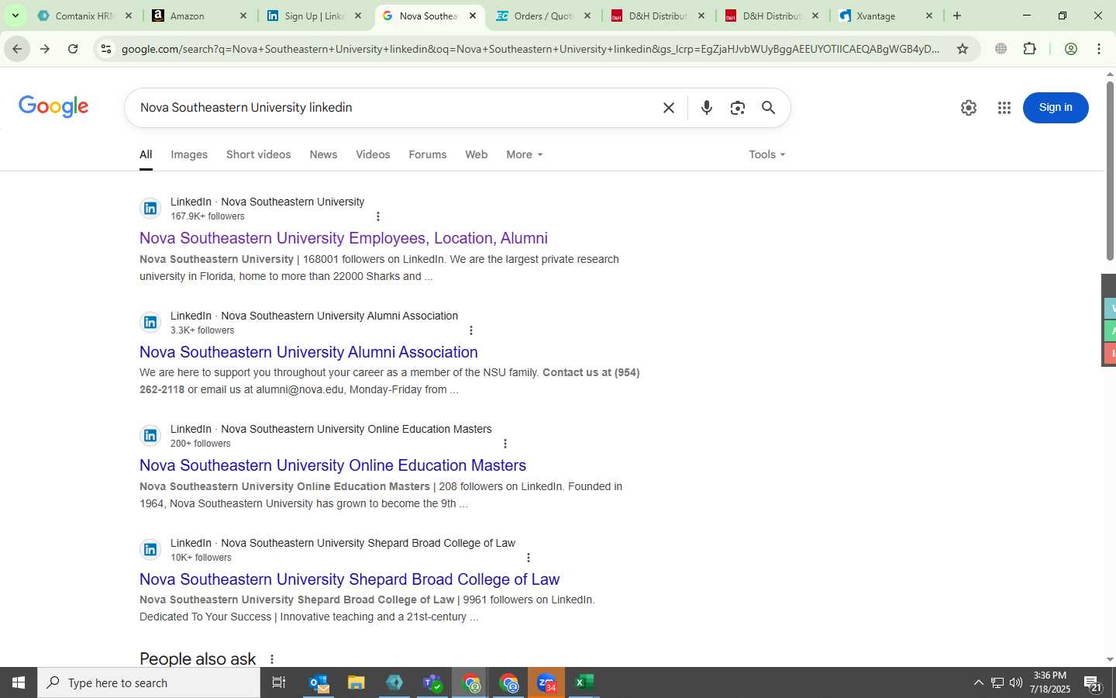This screenshot has height=698, width=1116.
Task: Open the Google apps grid
Action: tap(1004, 108)
